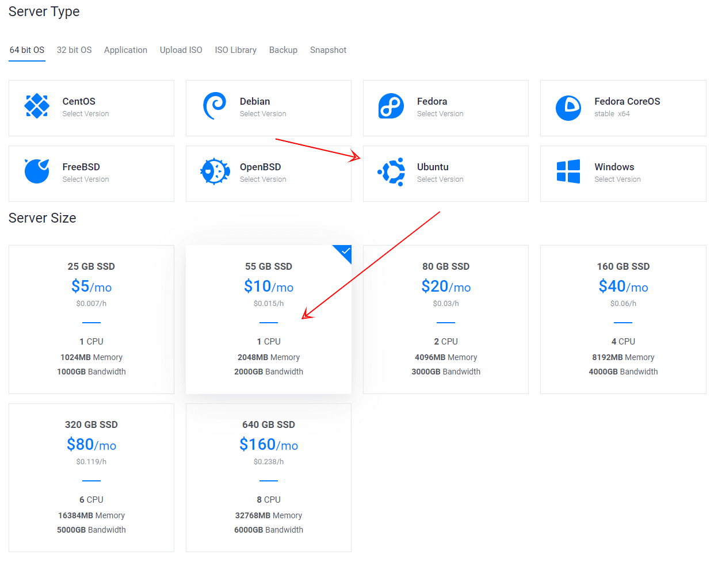Pick the 320 GB SSD $80/mo plan

pos(91,477)
